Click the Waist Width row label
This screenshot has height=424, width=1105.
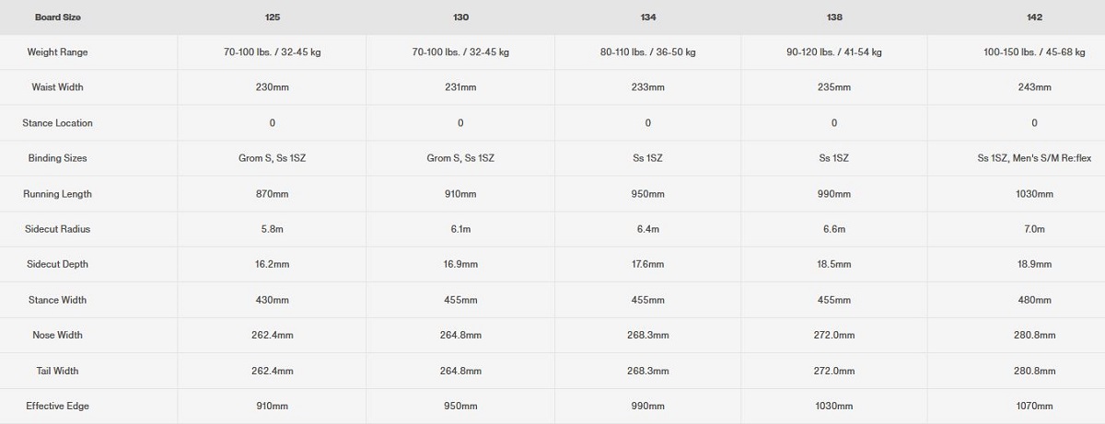(57, 87)
